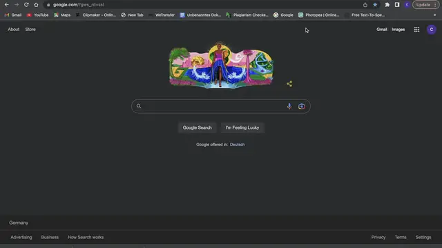Open the Advertising footer link

(21, 237)
